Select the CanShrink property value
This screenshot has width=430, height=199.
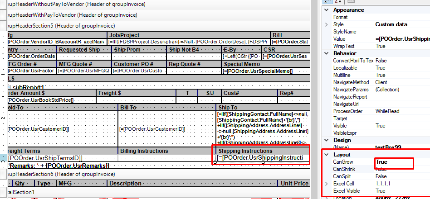pyautogui.click(x=393, y=169)
